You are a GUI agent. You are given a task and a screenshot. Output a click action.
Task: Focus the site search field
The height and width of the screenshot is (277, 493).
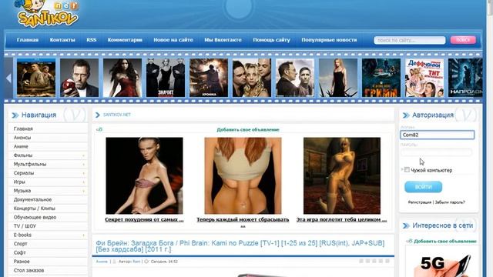coord(409,40)
